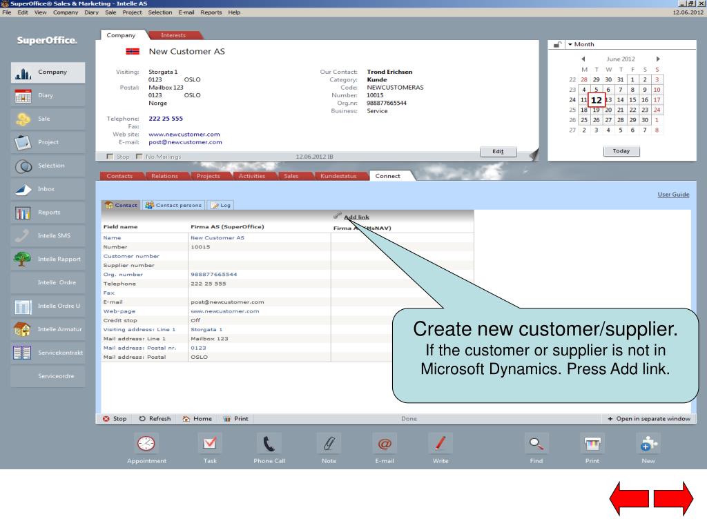
Task: Open the Selection sidebar icon
Action: 23,166
